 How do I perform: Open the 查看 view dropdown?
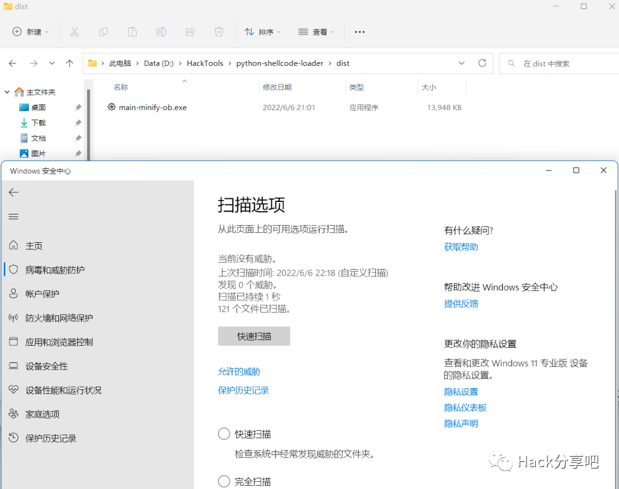click(x=316, y=32)
